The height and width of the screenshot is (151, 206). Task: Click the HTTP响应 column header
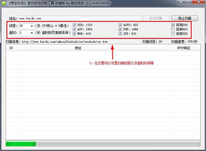click(184, 48)
